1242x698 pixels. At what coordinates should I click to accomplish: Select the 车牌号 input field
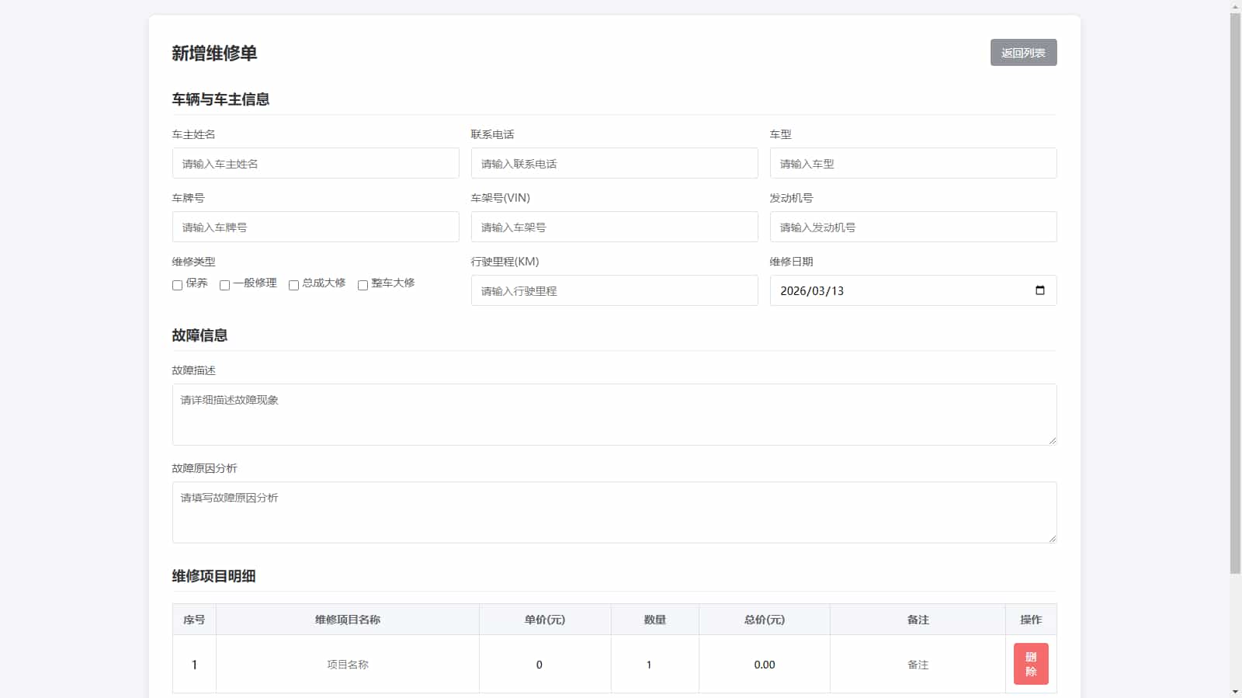click(315, 227)
